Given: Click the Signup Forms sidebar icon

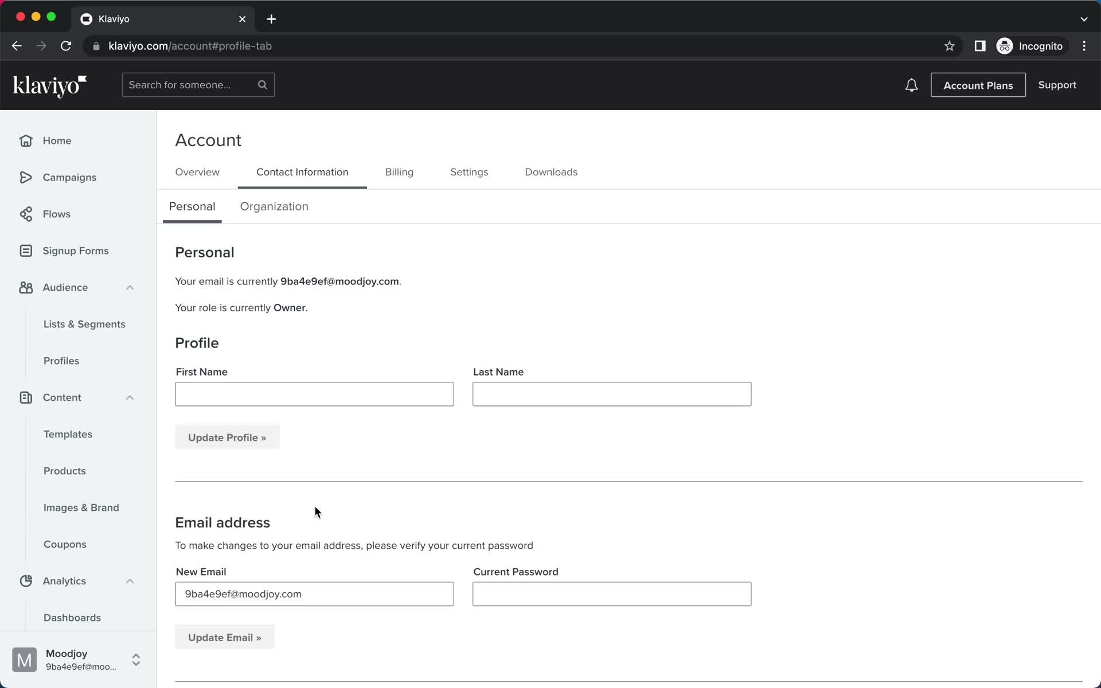Looking at the screenshot, I should pos(26,251).
